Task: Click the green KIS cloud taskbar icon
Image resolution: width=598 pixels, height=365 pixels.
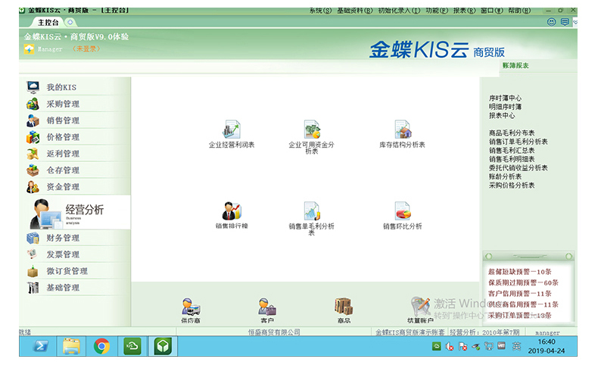Action: 132,346
